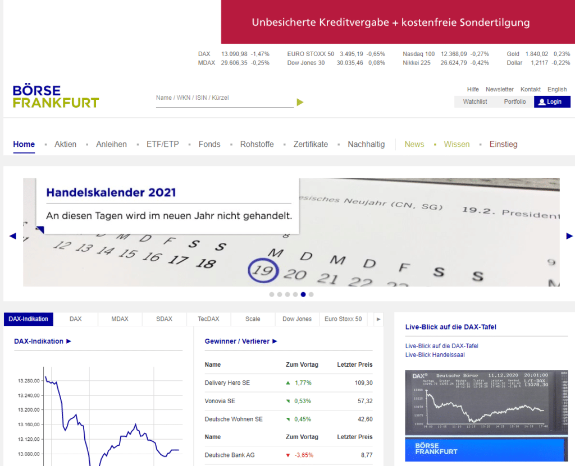Image resolution: width=575 pixels, height=466 pixels.
Task: Click the left carousel navigation arrow
Action: point(12,236)
